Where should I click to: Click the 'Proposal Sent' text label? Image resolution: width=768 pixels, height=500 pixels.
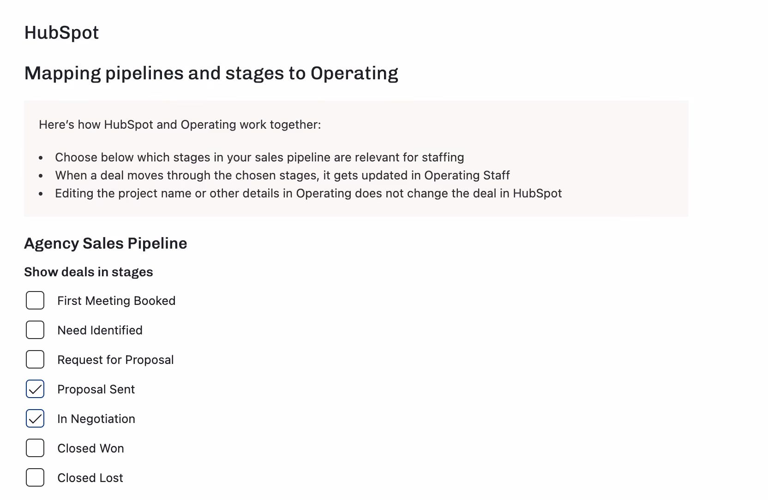[x=96, y=389]
